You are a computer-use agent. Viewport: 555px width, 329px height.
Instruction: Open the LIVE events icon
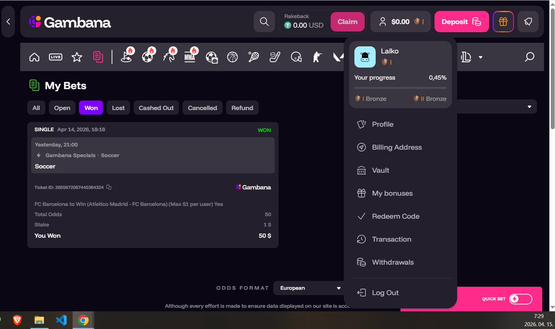point(55,57)
